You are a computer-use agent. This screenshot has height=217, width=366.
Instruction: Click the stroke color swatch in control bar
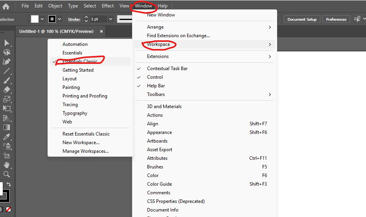(52, 19)
